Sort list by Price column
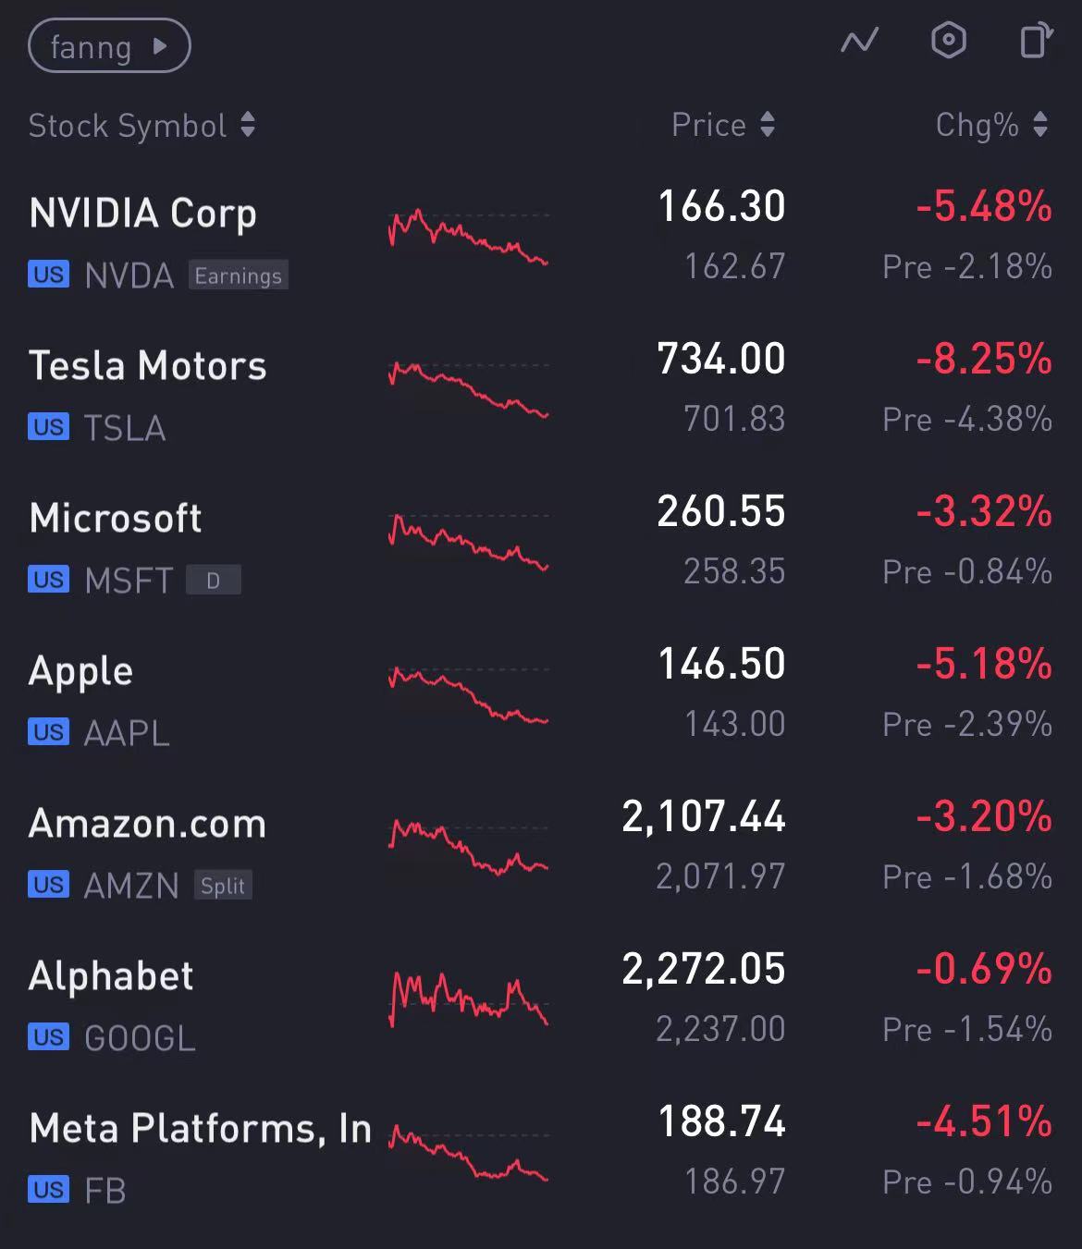The height and width of the screenshot is (1249, 1082). (722, 125)
